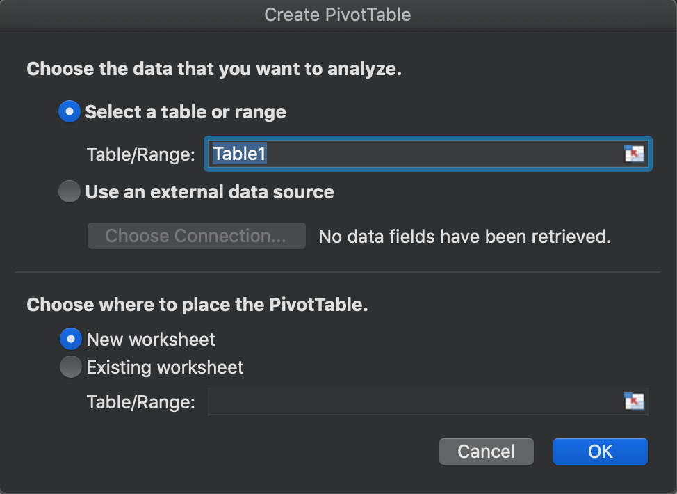Click 'Choose where to place the PivotTable.' heading
Screen dimensions: 677x494
click(197, 305)
